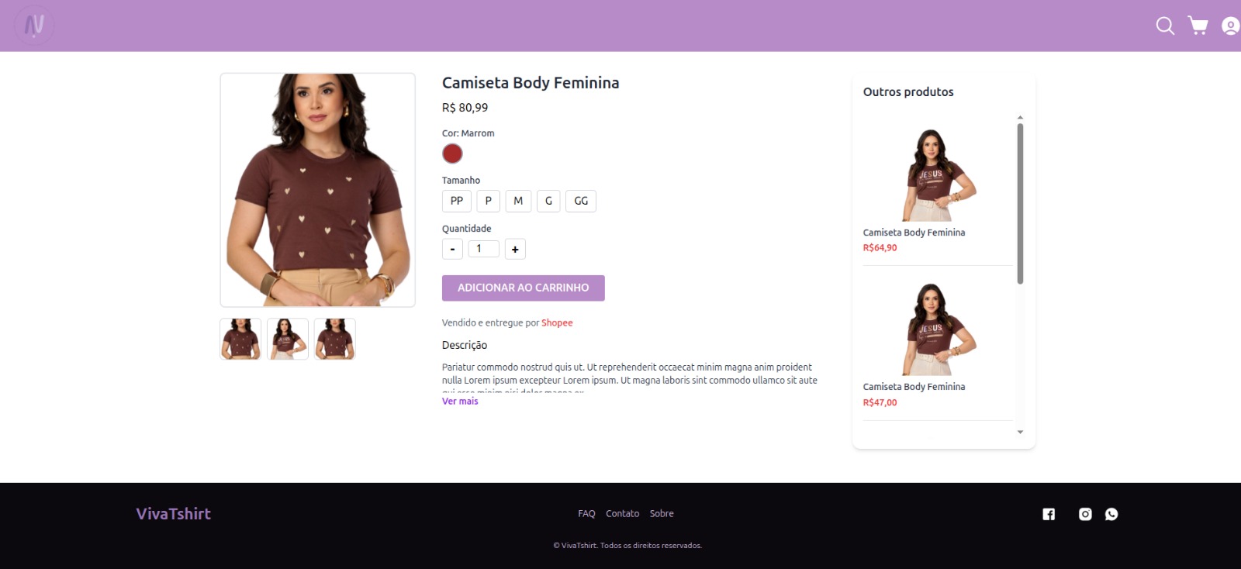Select the Marrom color swatch

click(452, 153)
